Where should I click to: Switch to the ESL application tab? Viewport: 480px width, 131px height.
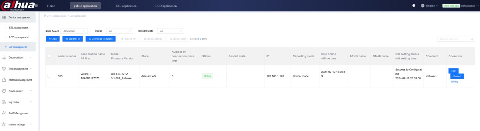(126, 6)
